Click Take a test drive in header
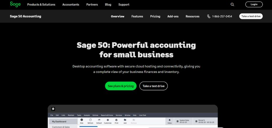272x128 pixels. coord(251,16)
